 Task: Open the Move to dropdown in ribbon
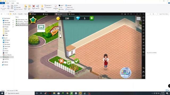pyautogui.click(x=25, y=7)
